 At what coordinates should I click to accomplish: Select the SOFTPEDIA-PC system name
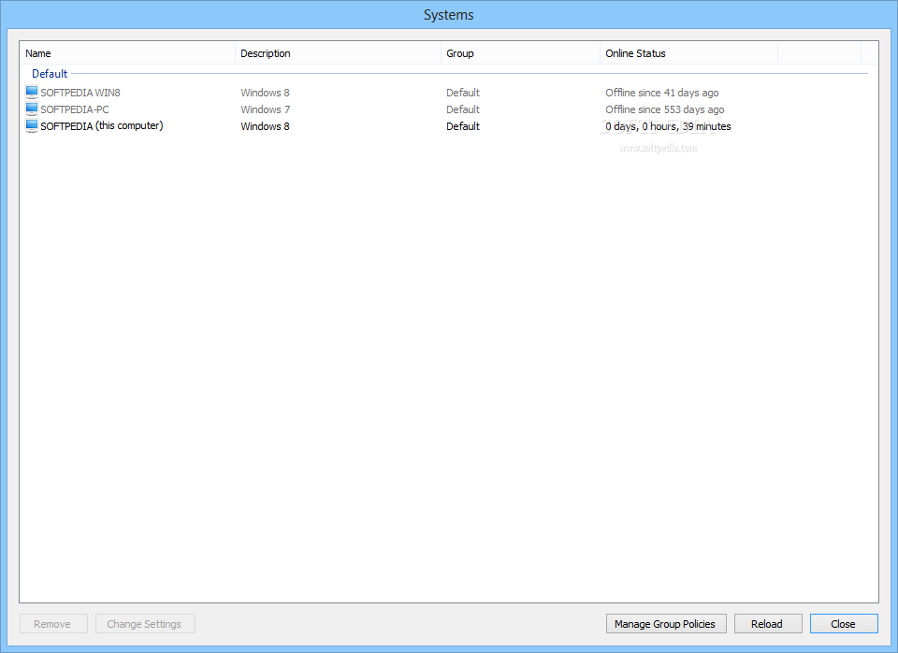point(75,109)
